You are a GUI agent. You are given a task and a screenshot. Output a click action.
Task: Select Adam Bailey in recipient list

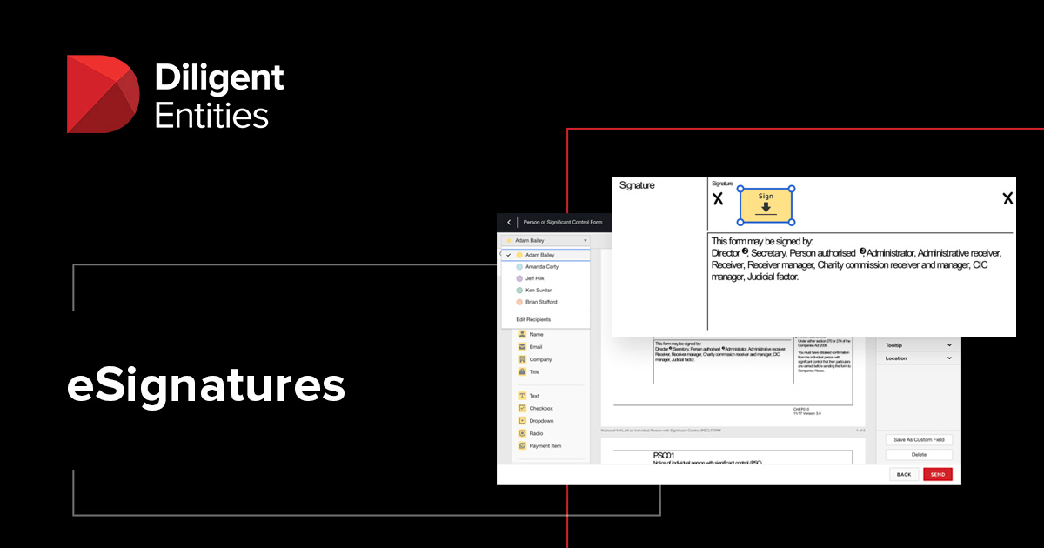tap(545, 255)
